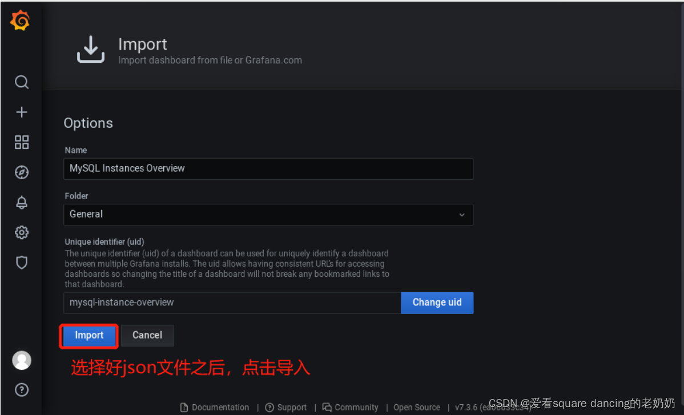Click the Name field label

click(x=76, y=150)
